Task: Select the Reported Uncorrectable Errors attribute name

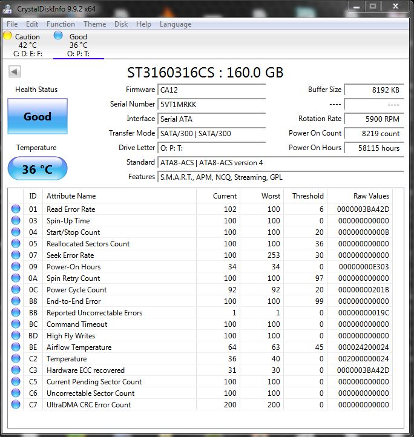Action: tap(94, 313)
